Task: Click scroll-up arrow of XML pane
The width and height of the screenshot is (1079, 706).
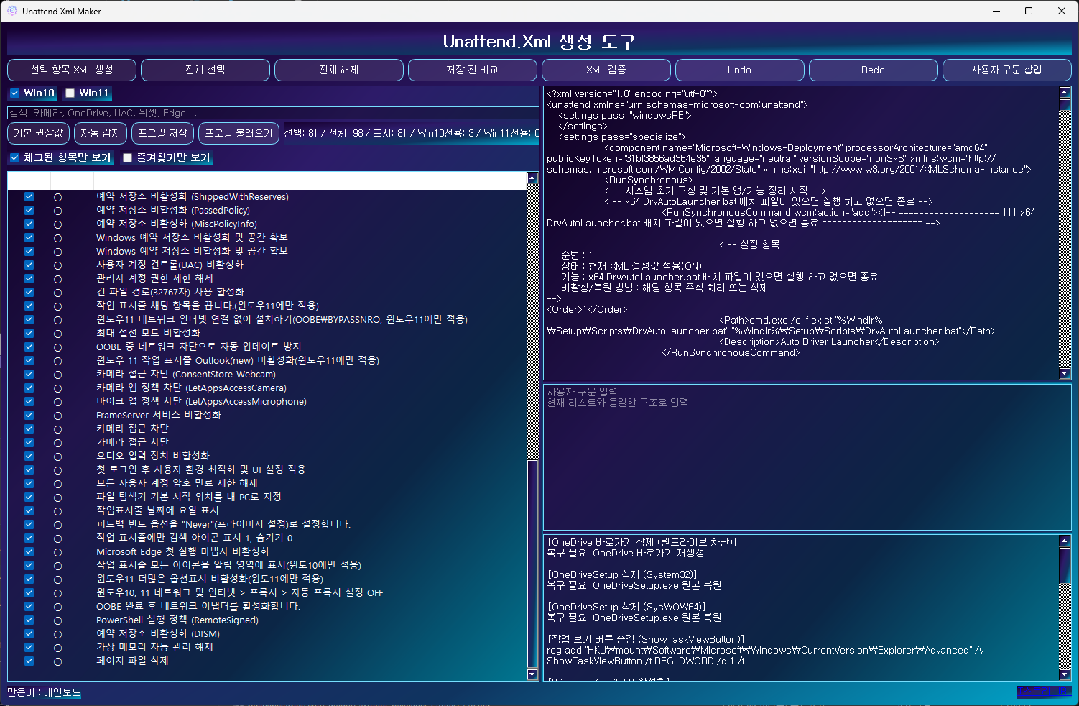Action: (x=1065, y=92)
